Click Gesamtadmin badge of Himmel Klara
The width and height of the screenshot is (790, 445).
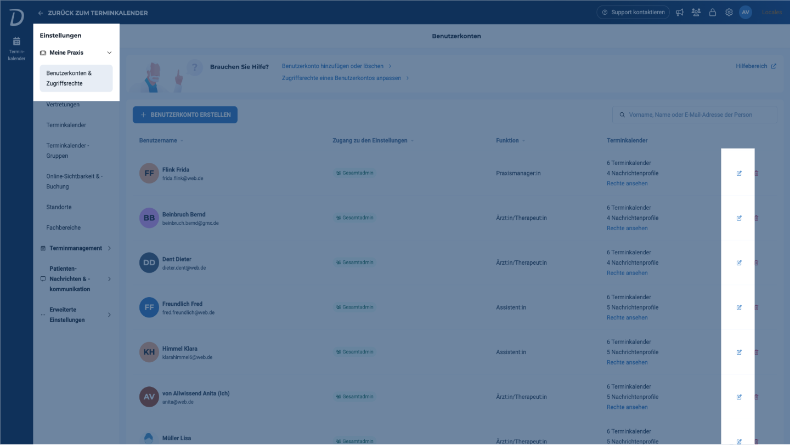click(354, 352)
